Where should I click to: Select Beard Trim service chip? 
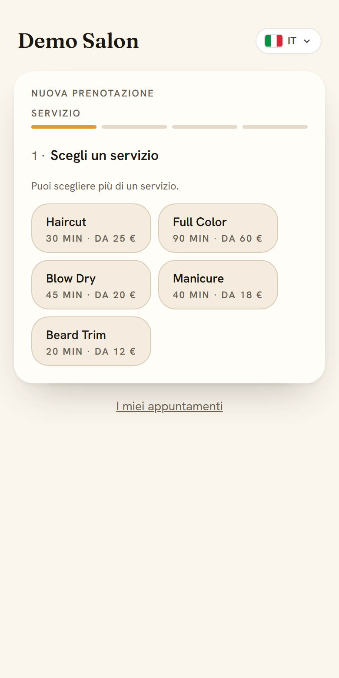(91, 341)
